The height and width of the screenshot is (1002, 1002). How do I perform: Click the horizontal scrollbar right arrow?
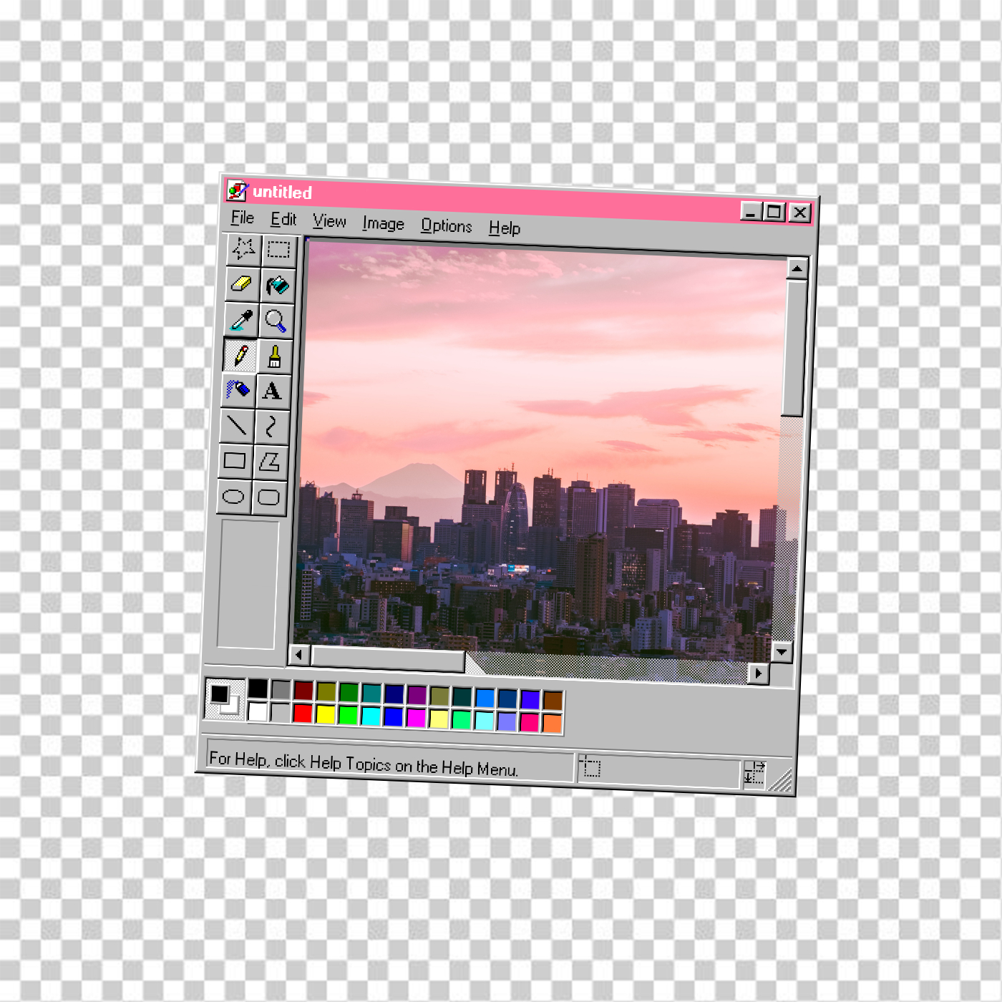(x=758, y=673)
